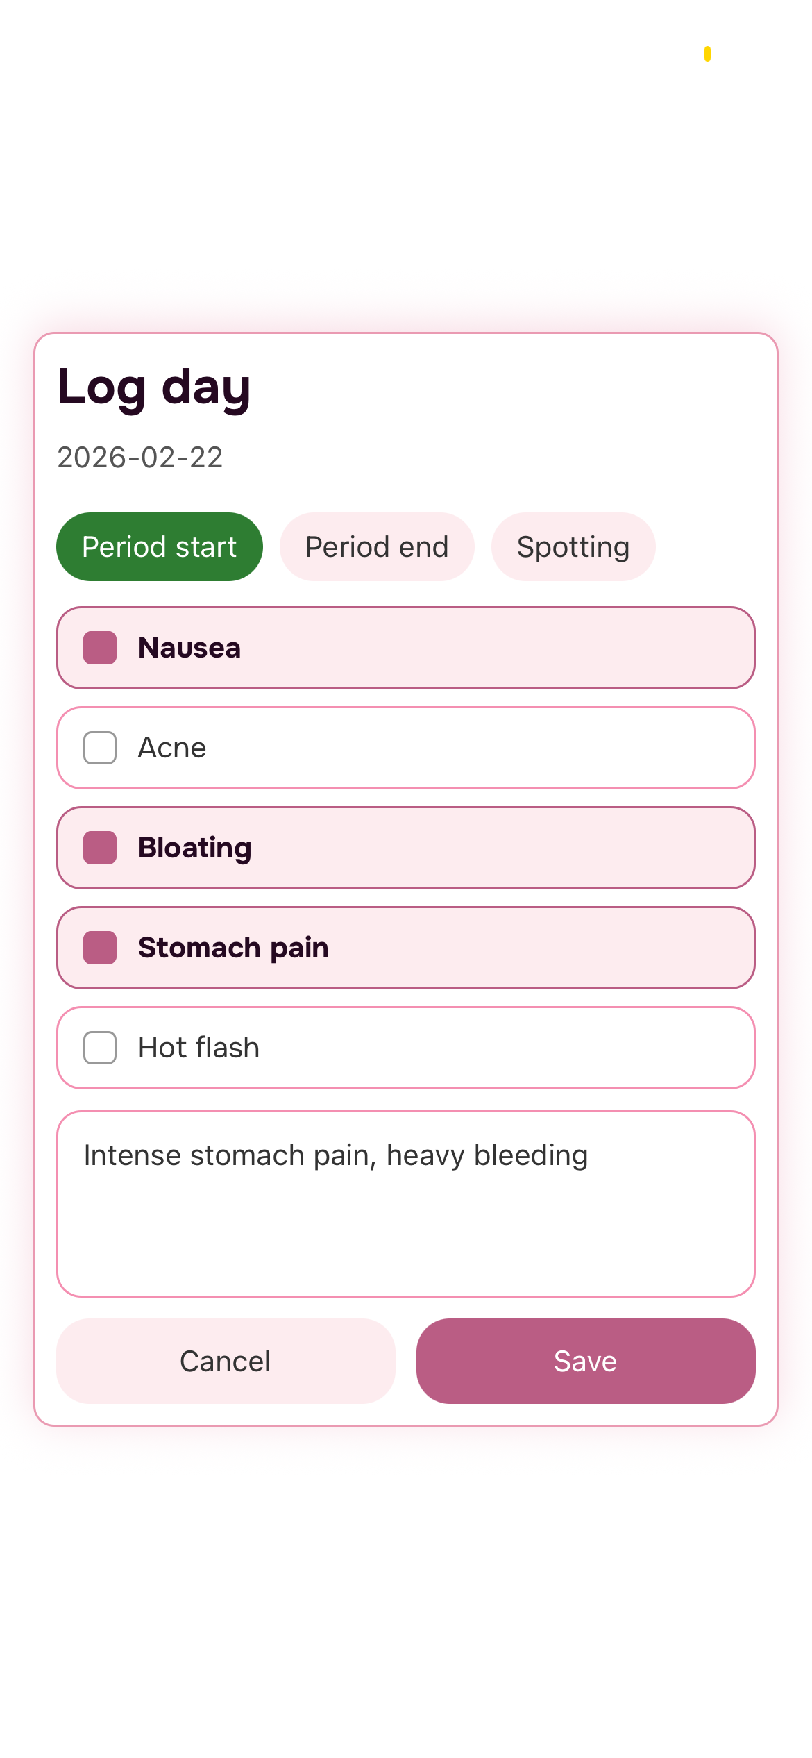Tick the Acne checkbox square
The width and height of the screenshot is (812, 1758).
pyautogui.click(x=100, y=748)
